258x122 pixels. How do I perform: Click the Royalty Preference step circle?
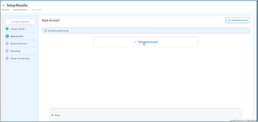(7, 44)
